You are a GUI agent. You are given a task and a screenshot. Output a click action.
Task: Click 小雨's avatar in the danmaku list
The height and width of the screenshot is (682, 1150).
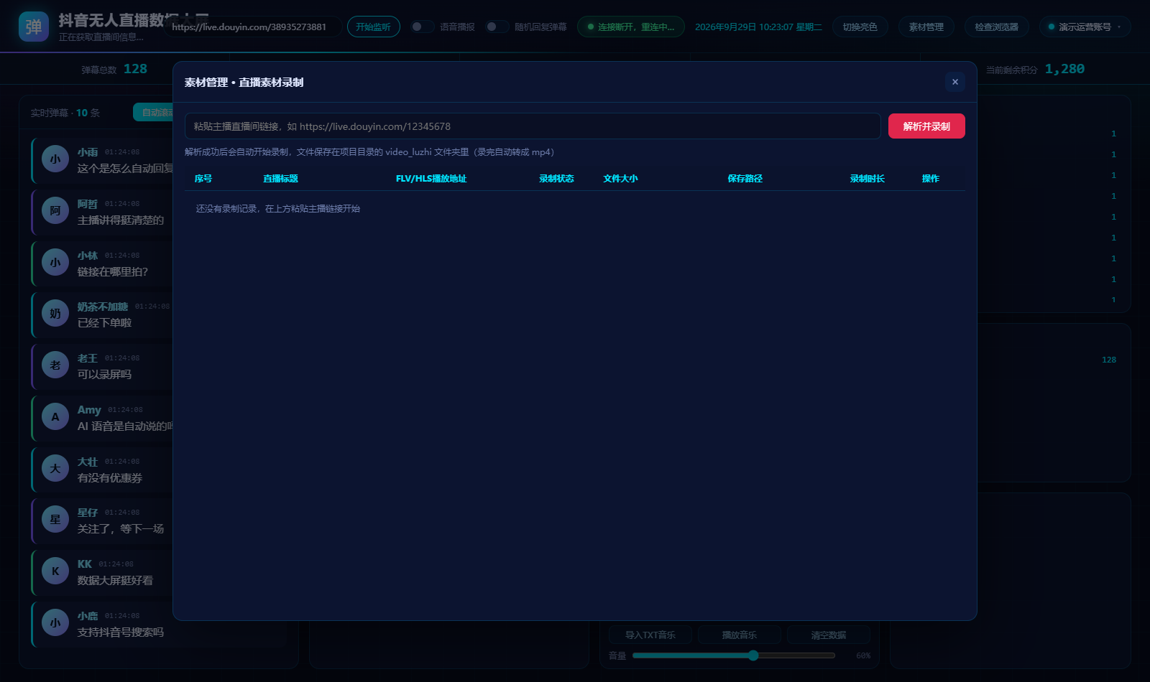click(55, 159)
